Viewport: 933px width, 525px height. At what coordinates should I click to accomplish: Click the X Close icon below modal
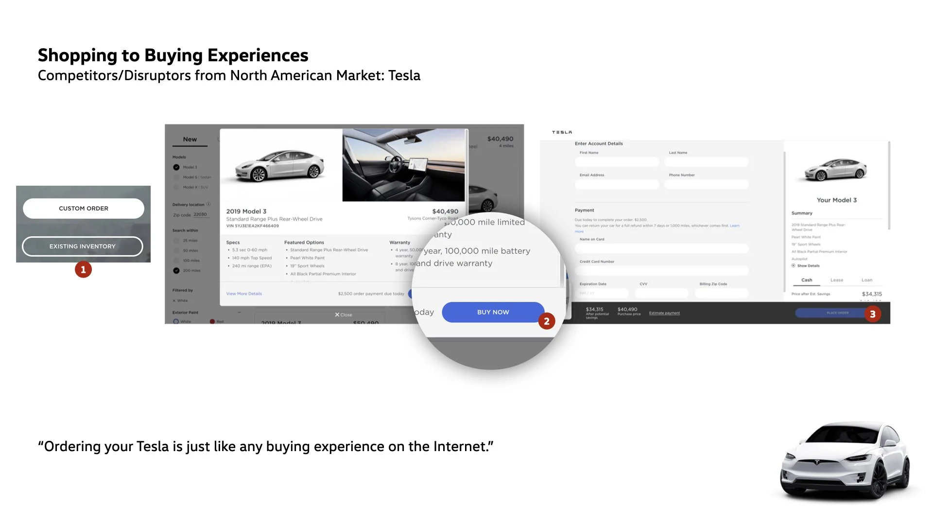(337, 315)
